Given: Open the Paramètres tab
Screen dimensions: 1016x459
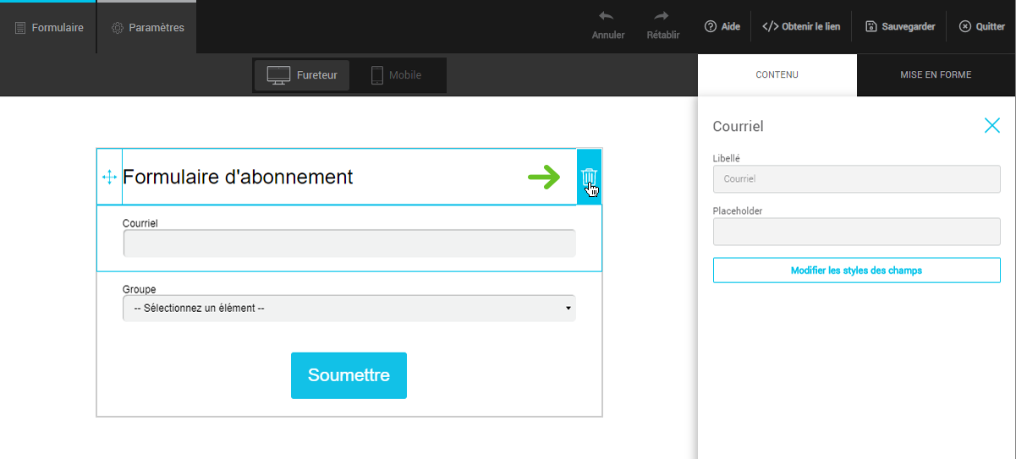Looking at the screenshot, I should point(148,28).
